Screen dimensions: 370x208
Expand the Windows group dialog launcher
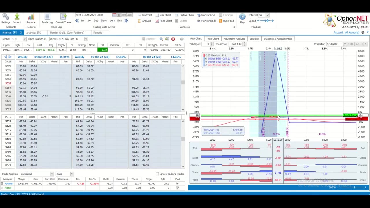[234, 27]
